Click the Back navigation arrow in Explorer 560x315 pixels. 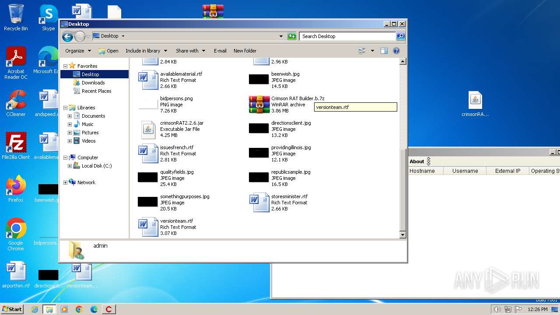point(67,36)
